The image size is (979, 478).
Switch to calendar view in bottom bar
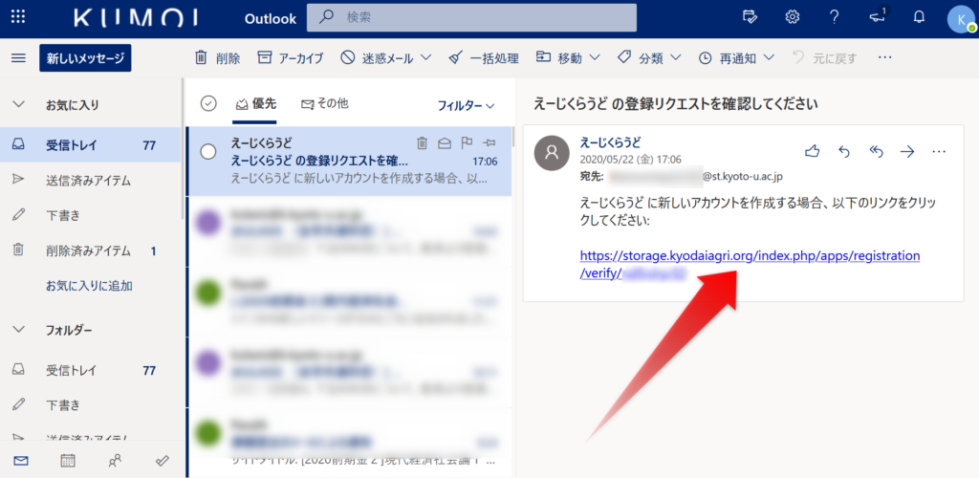coord(68,460)
